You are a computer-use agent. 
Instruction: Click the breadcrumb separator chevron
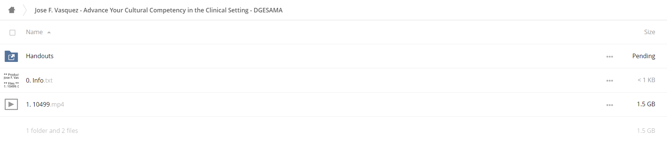[25, 10]
